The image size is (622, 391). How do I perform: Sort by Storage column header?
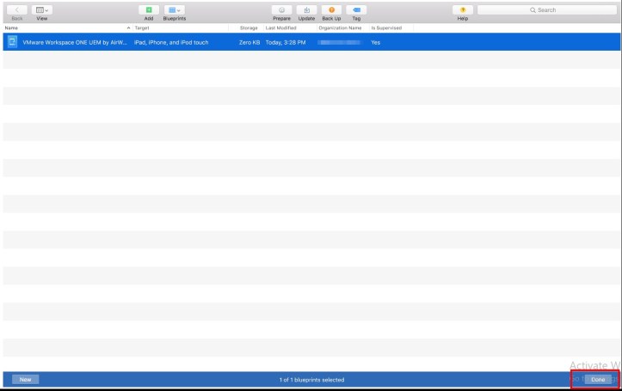pos(249,27)
